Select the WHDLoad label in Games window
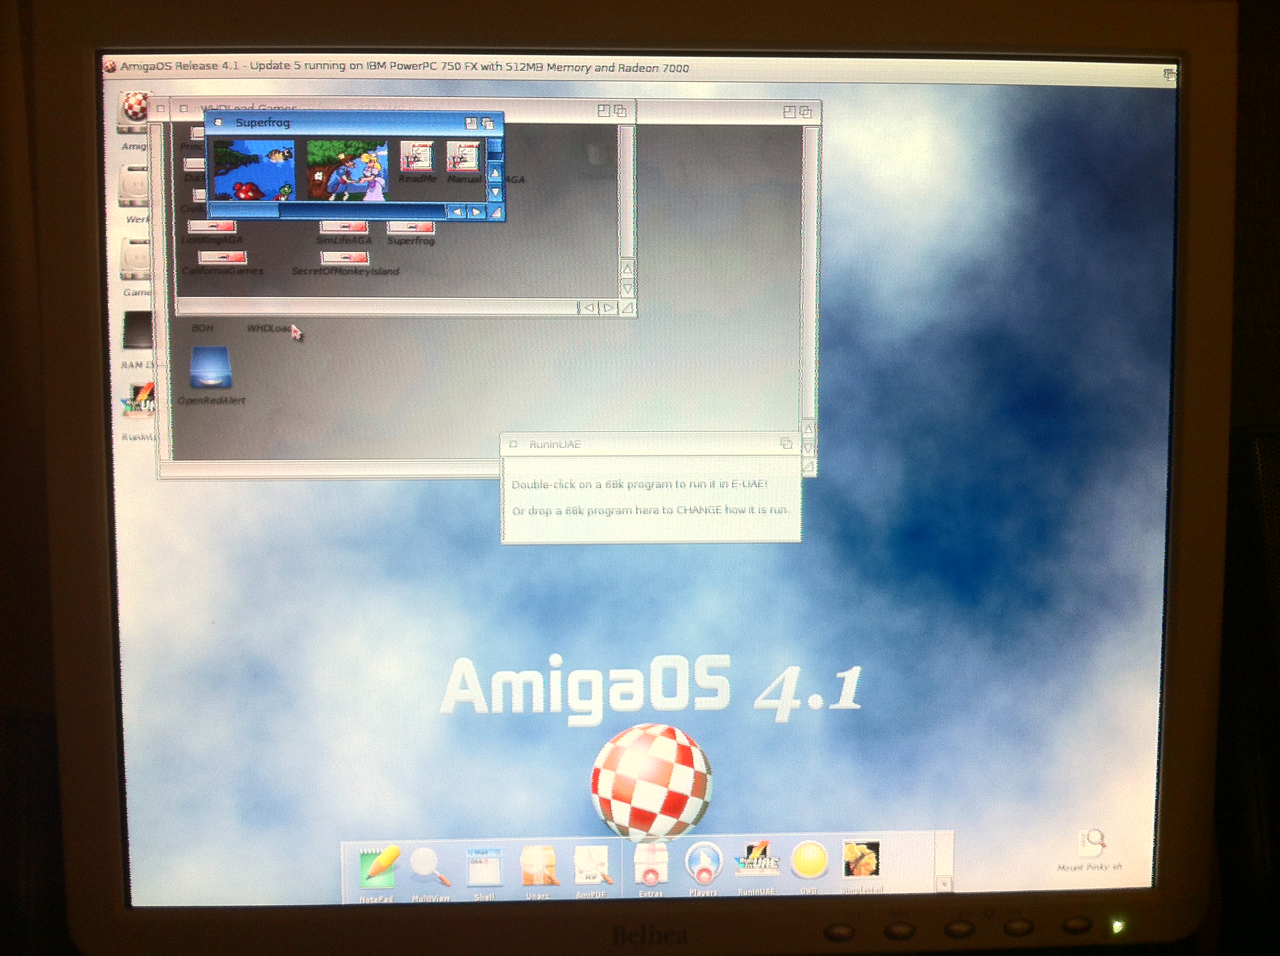The height and width of the screenshot is (956, 1280). pos(269,328)
